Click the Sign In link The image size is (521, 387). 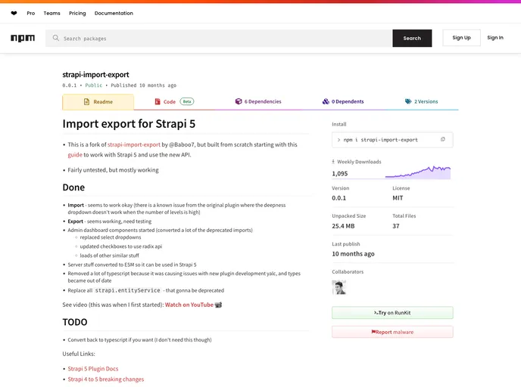click(x=495, y=38)
